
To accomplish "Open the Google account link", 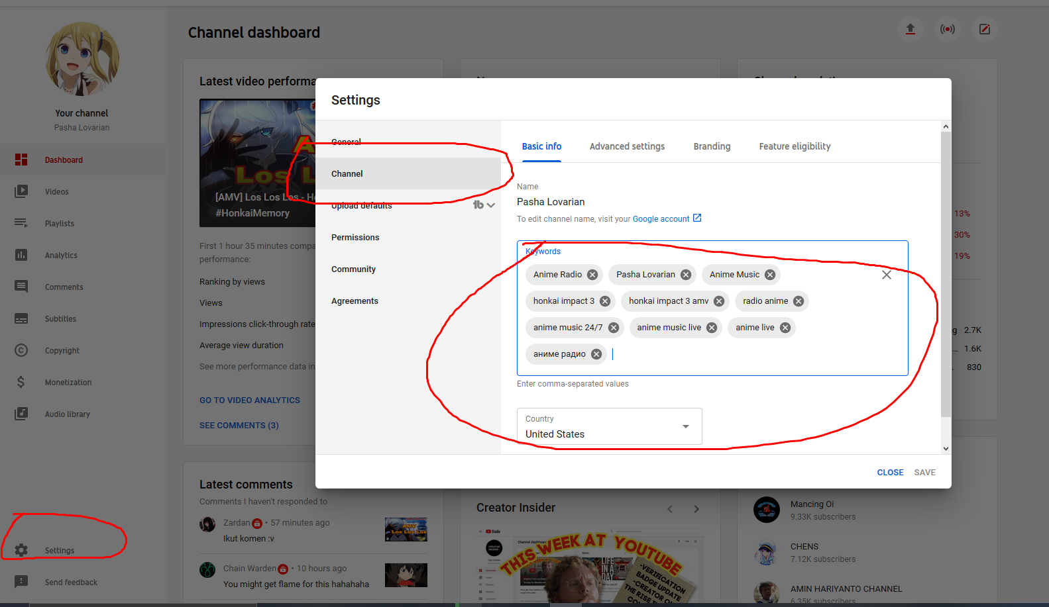I will [661, 219].
